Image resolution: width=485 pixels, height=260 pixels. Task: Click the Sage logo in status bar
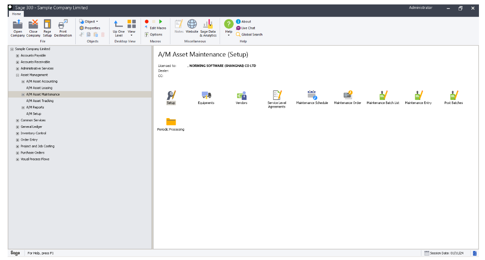(x=15, y=253)
